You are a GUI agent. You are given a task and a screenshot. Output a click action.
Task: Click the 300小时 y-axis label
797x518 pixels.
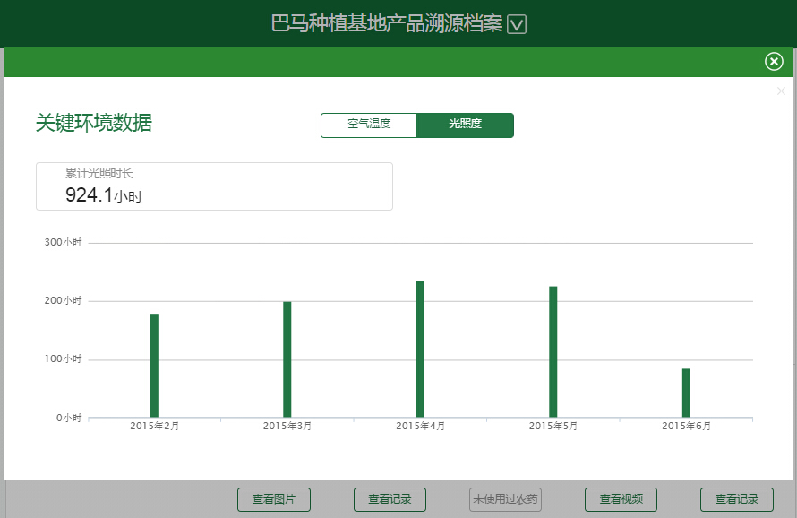click(64, 243)
